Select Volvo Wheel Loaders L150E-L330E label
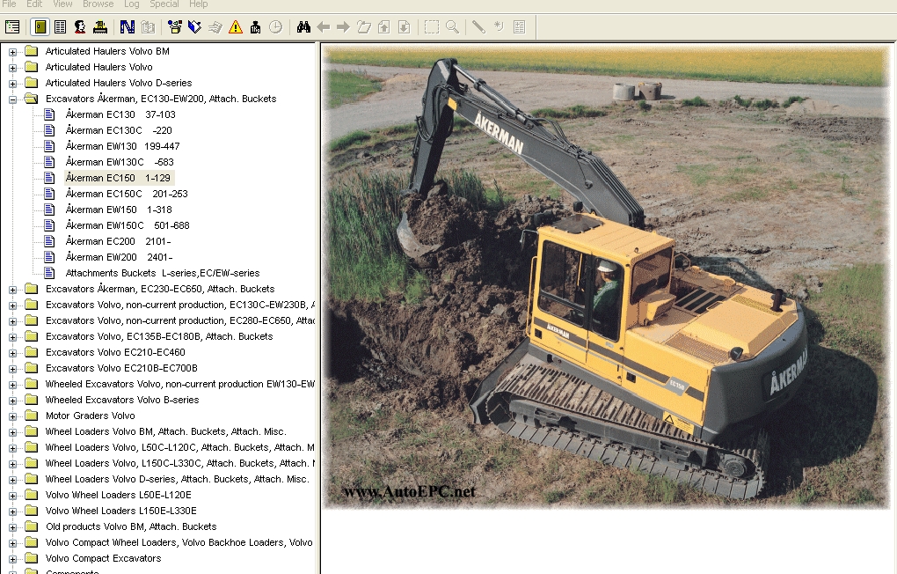 [120, 511]
